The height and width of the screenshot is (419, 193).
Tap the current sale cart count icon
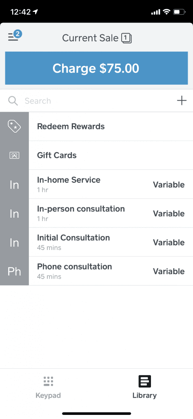click(x=126, y=38)
